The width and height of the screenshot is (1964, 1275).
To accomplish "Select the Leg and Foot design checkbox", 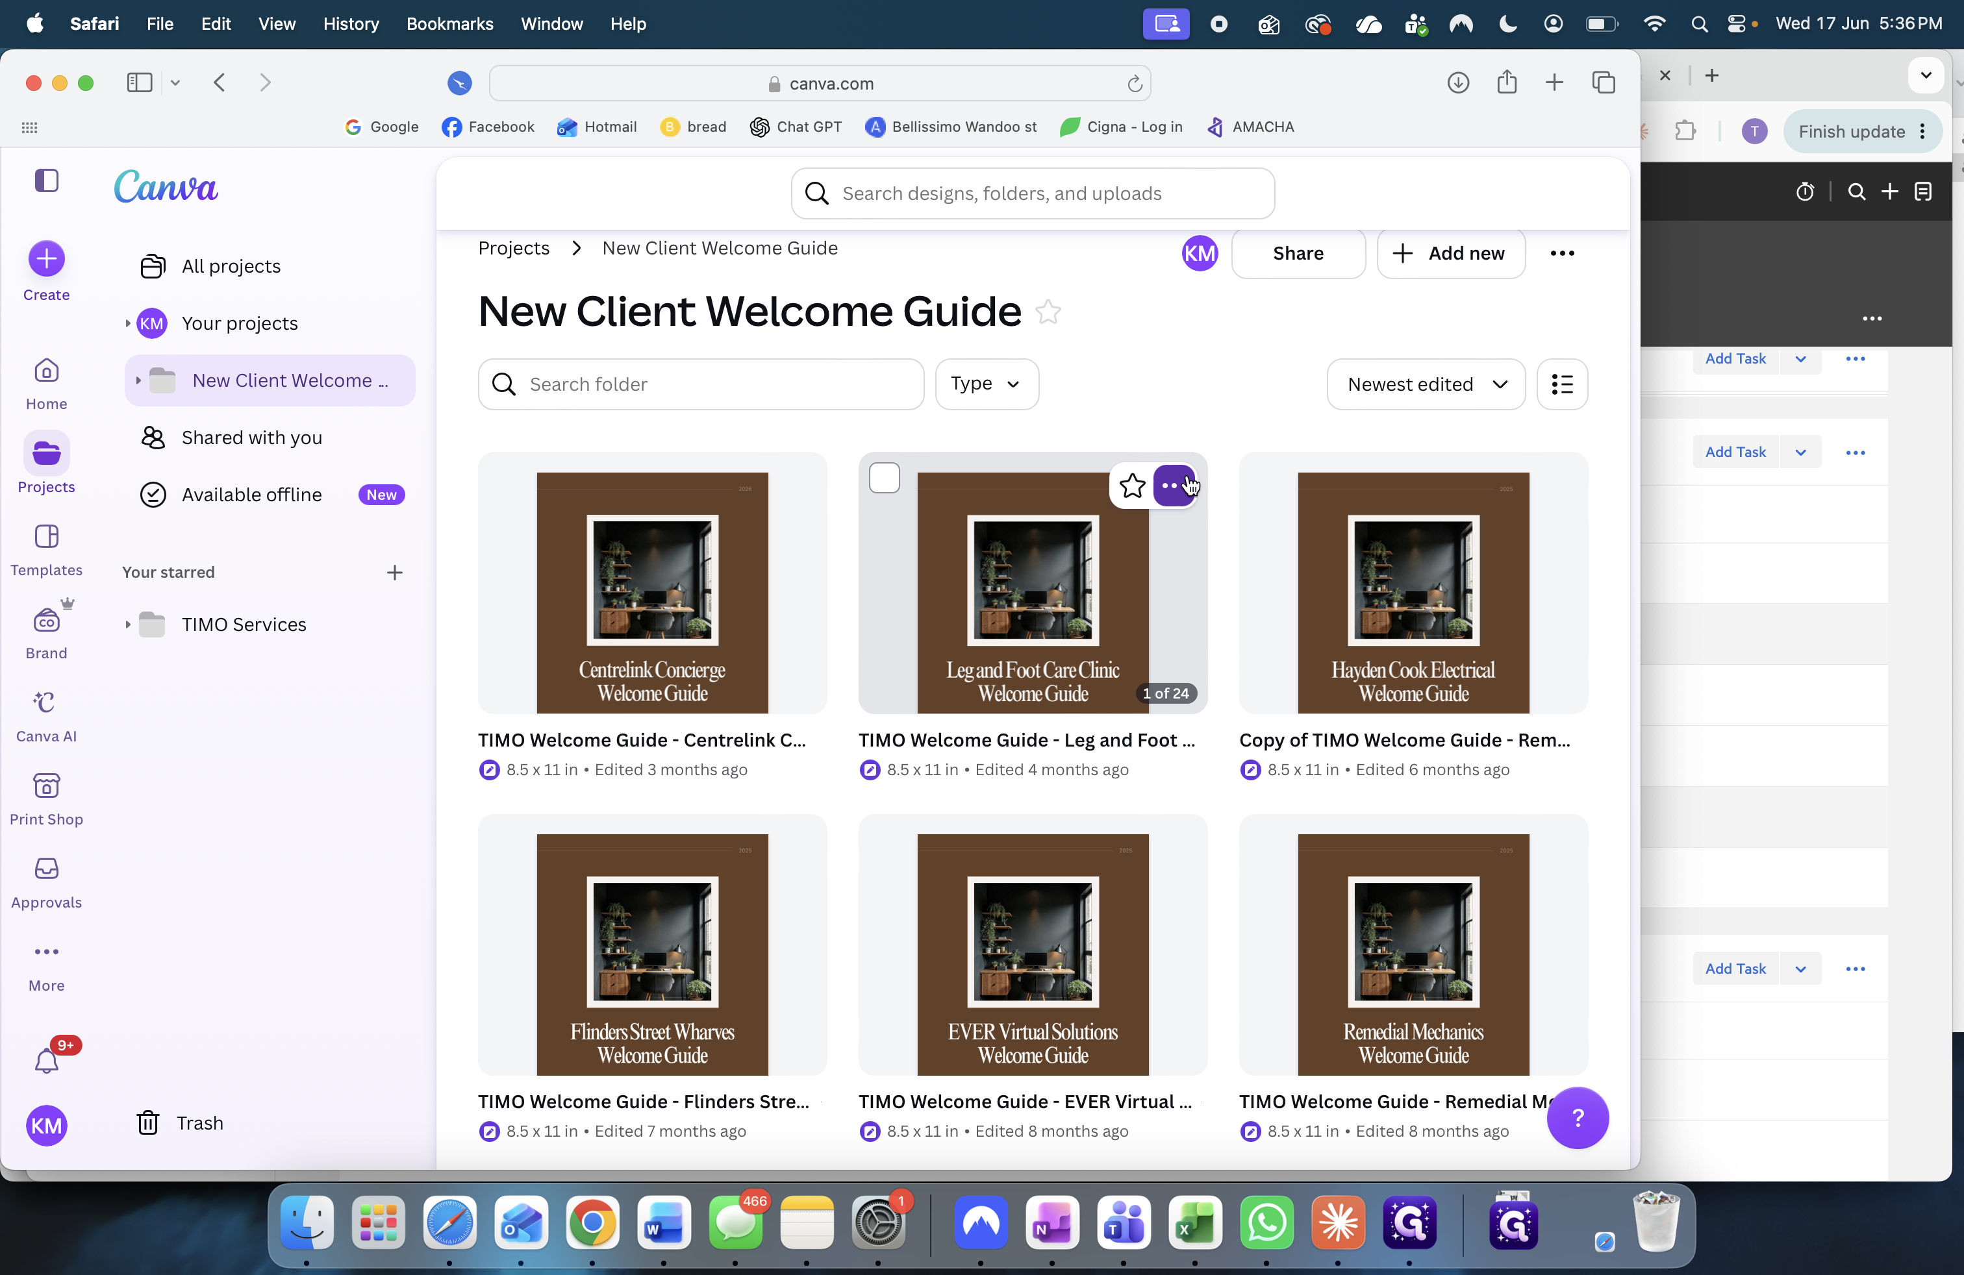I will [884, 478].
